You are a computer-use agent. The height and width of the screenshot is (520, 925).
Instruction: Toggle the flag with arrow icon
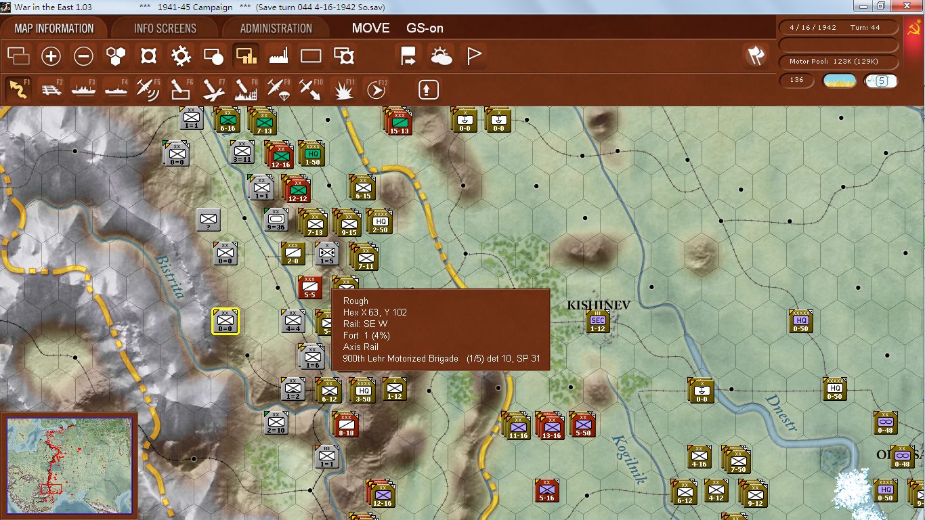[408, 56]
